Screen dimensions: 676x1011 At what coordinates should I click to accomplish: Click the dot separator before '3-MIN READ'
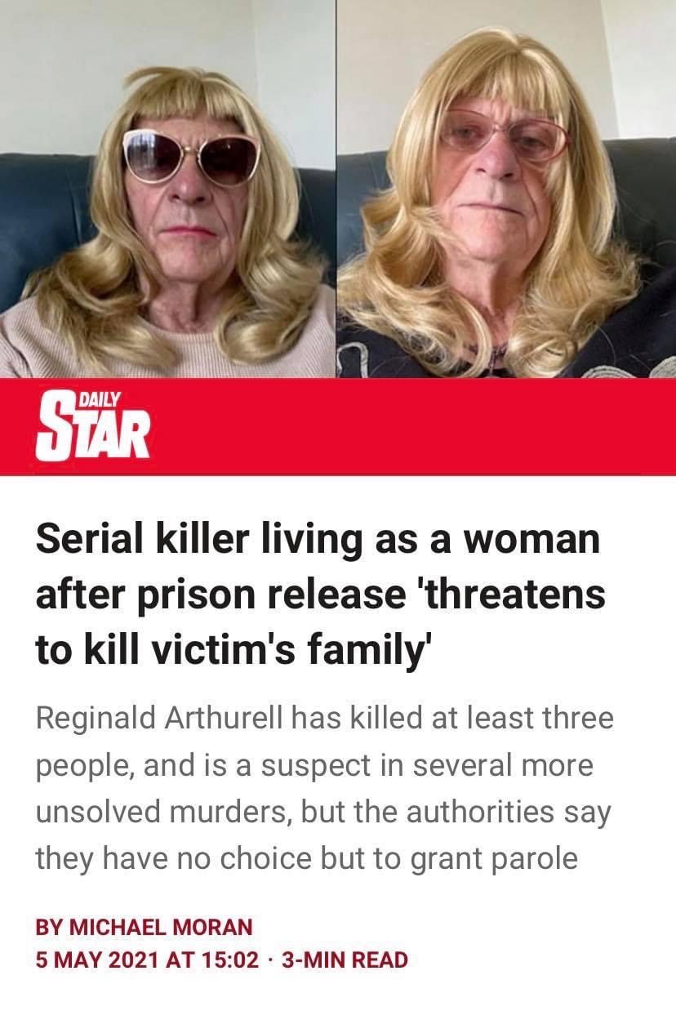pyautogui.click(x=269, y=960)
